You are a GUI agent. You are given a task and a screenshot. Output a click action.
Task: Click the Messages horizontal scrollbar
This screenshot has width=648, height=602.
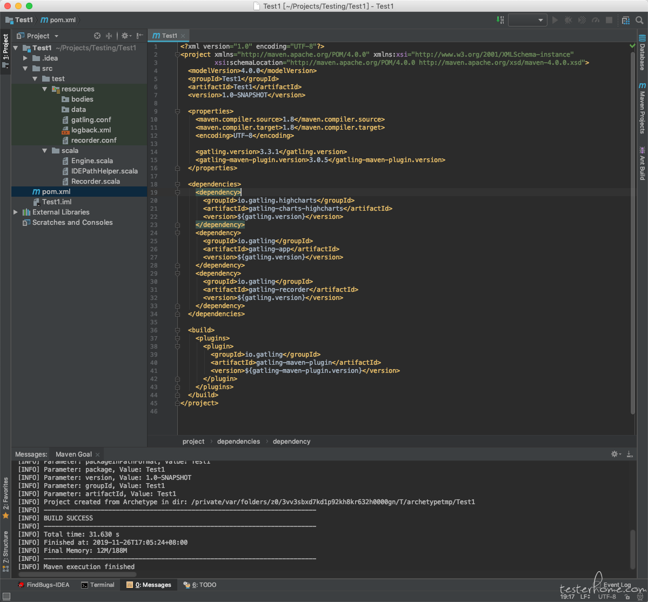[77, 574]
